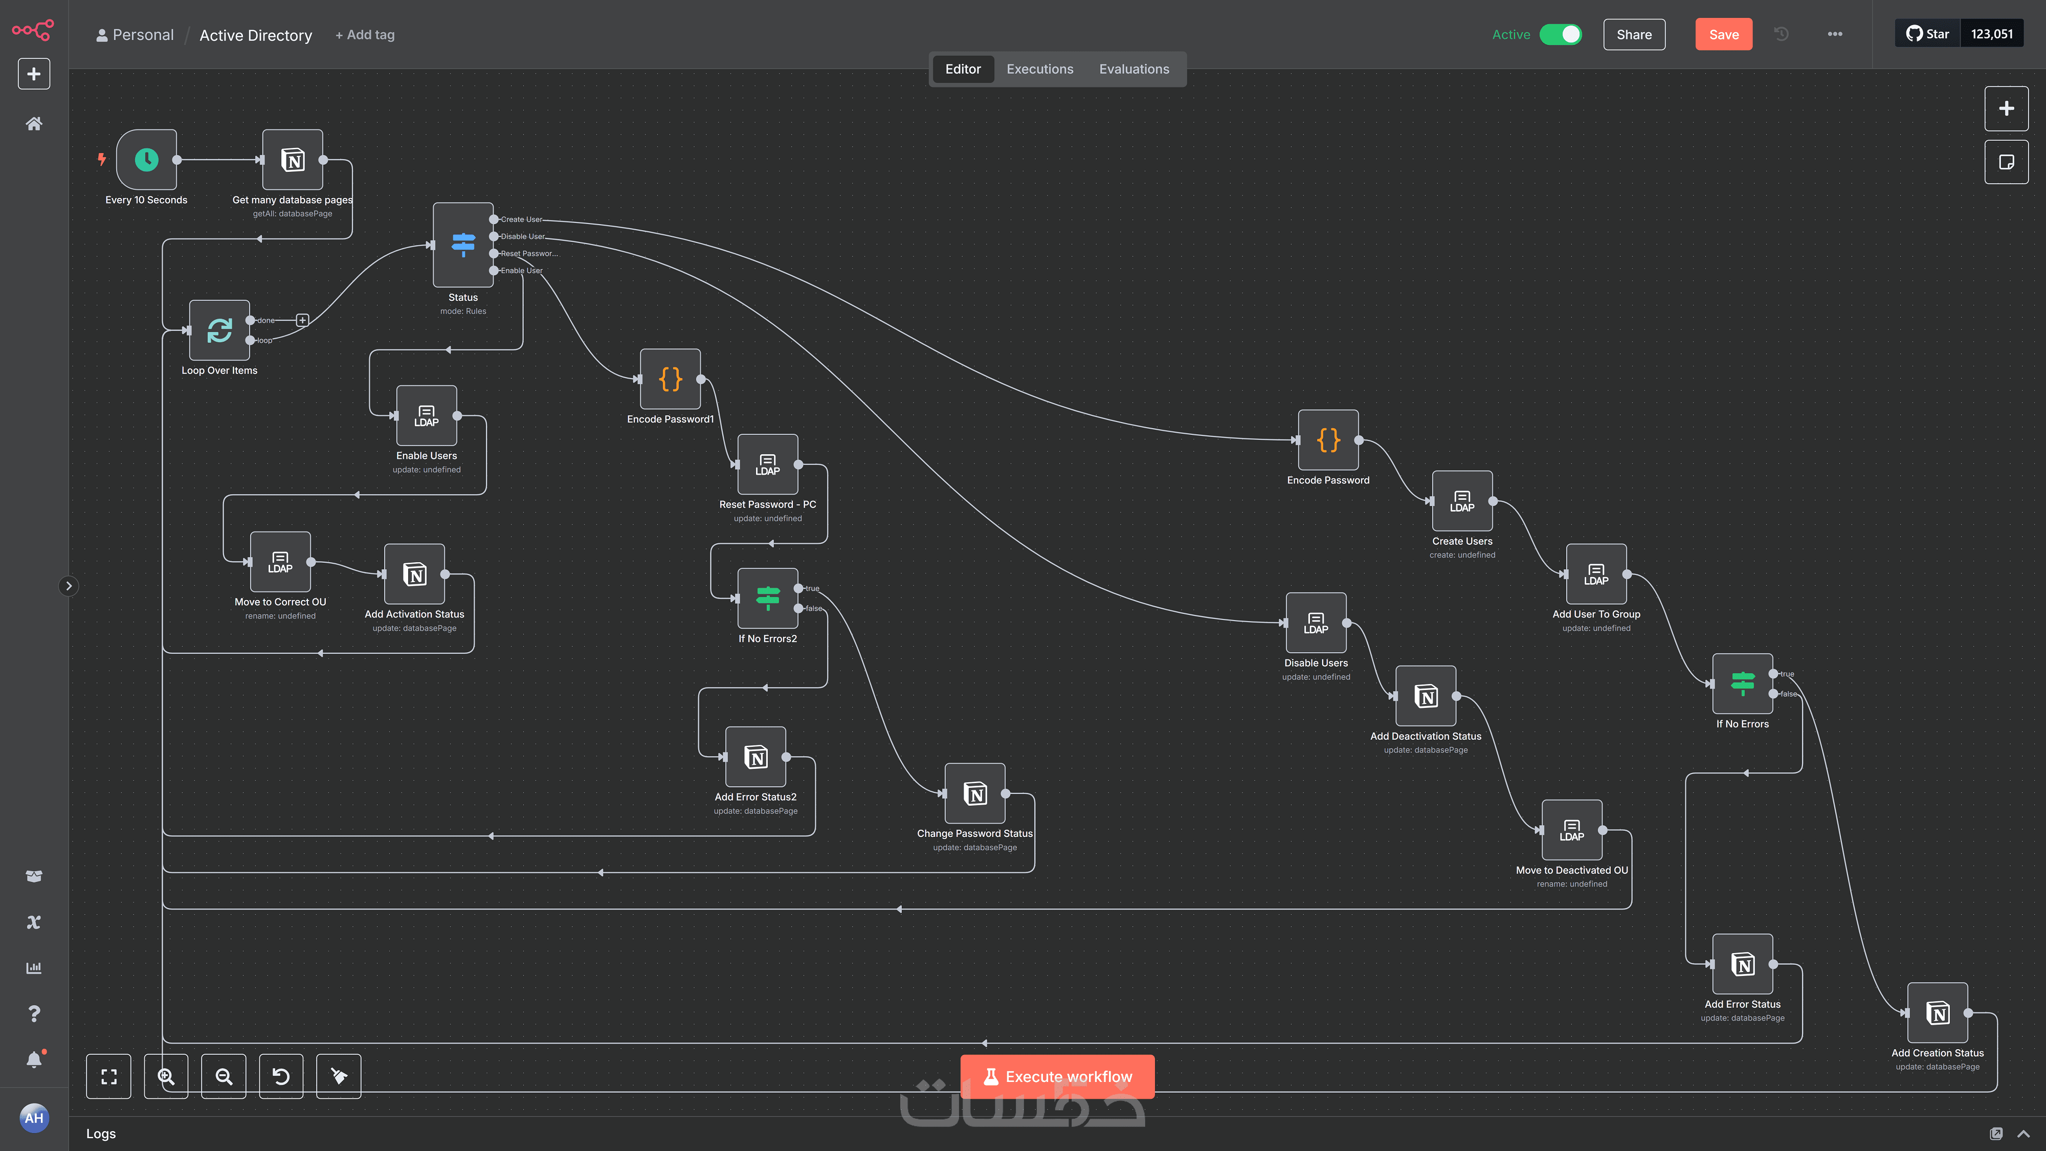Click the zoom to fit icon

click(x=109, y=1076)
